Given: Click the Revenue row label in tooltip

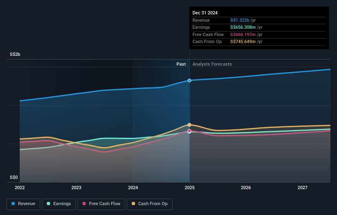Looking at the screenshot, I should (x=201, y=20).
